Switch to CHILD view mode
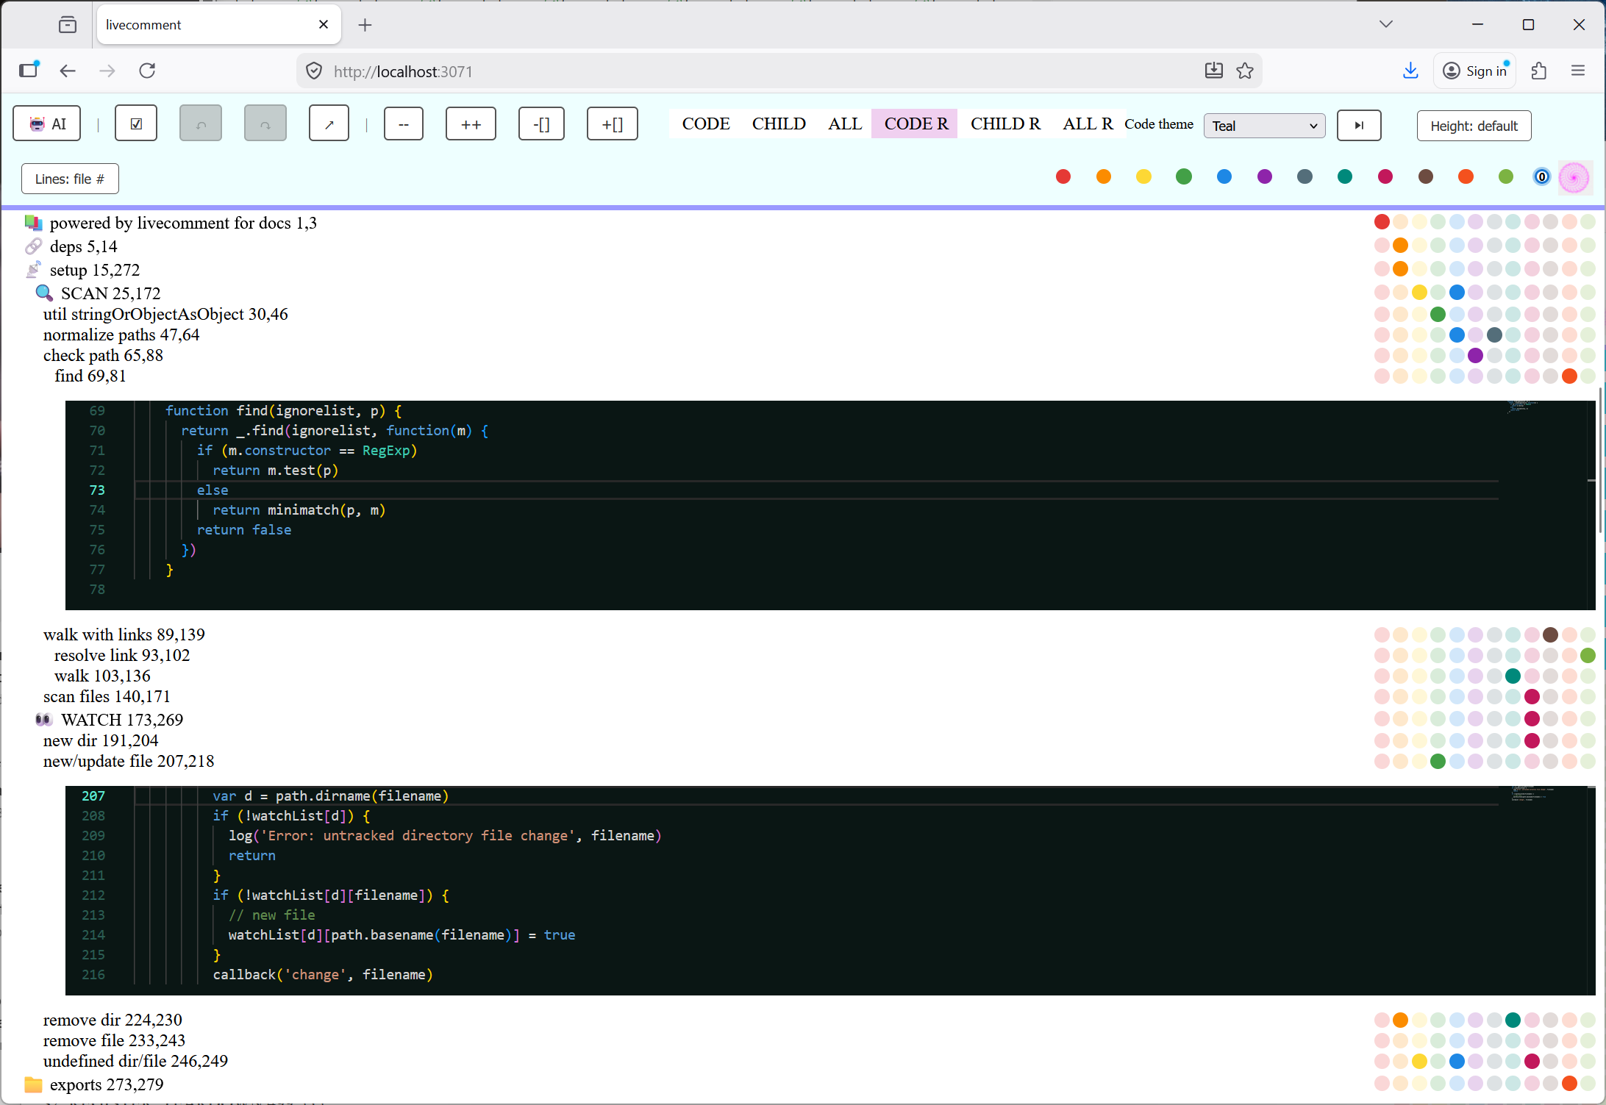The height and width of the screenshot is (1105, 1606). (x=779, y=124)
